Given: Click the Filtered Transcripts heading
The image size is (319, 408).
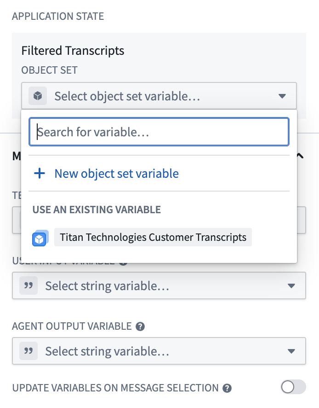Looking at the screenshot, I should pyautogui.click(x=73, y=51).
